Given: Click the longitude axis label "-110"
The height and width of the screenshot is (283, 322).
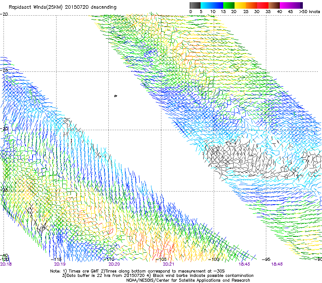Looking at the screenshot, I should tap(109, 259).
